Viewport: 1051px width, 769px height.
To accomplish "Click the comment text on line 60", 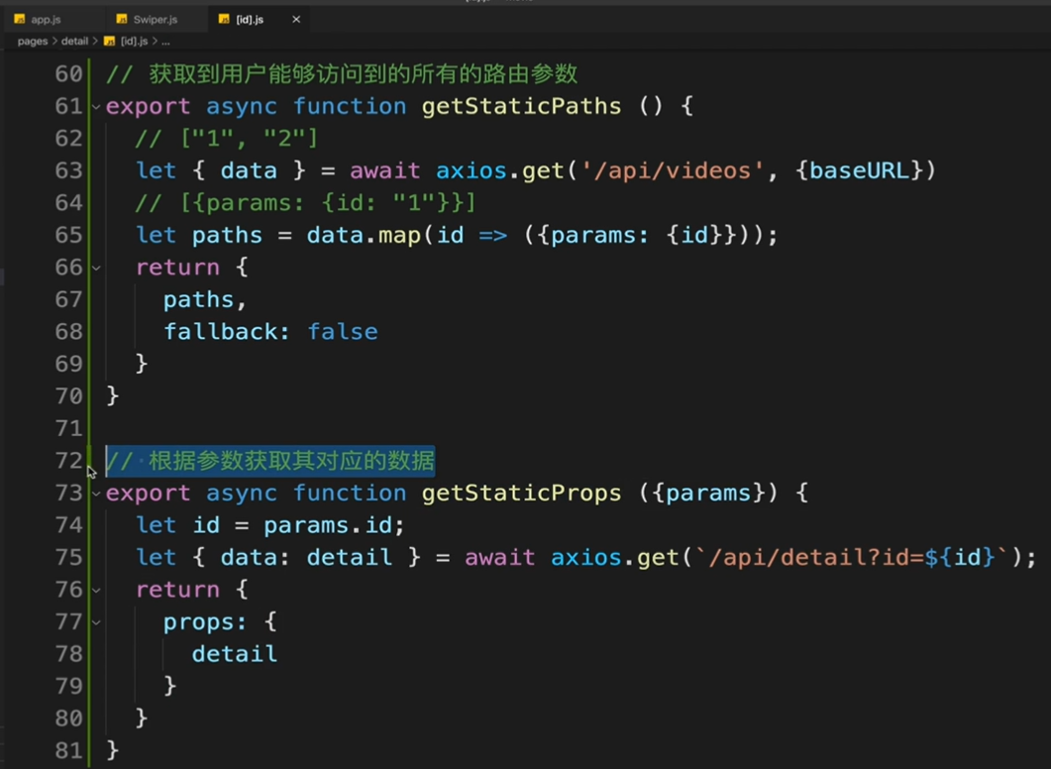I will [x=342, y=73].
